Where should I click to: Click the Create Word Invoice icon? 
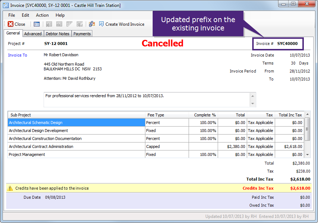[101, 24]
